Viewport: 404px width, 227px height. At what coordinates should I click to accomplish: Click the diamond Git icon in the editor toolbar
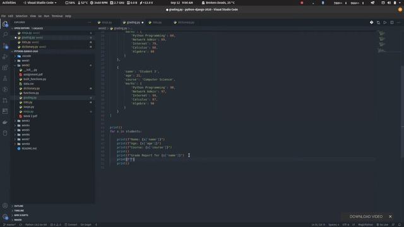coord(372,23)
